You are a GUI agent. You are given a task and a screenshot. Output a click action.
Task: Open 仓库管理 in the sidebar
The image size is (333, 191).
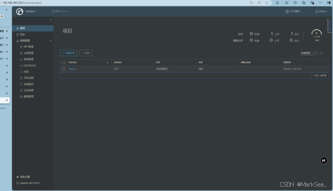pos(28,53)
